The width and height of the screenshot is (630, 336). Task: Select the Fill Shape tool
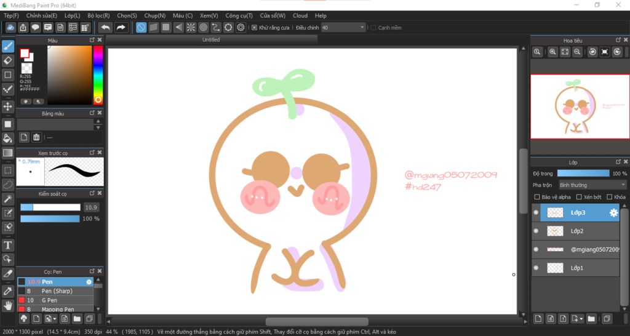tap(7, 124)
